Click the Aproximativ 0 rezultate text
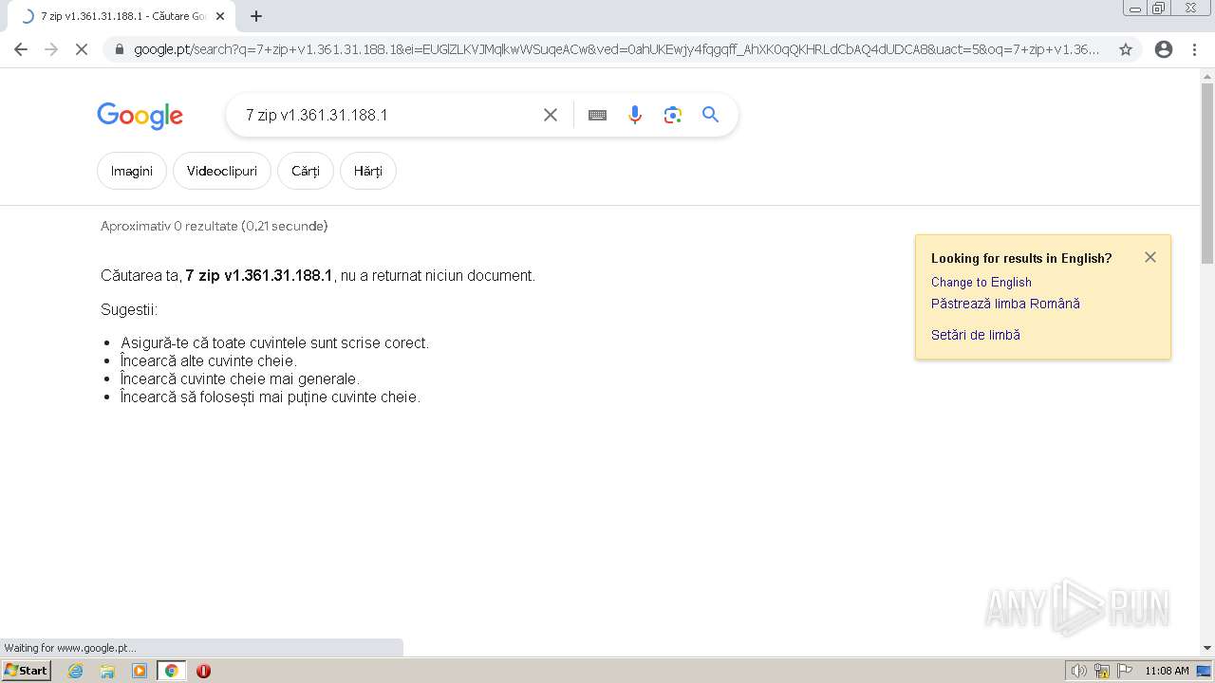The width and height of the screenshot is (1215, 683). [x=215, y=226]
